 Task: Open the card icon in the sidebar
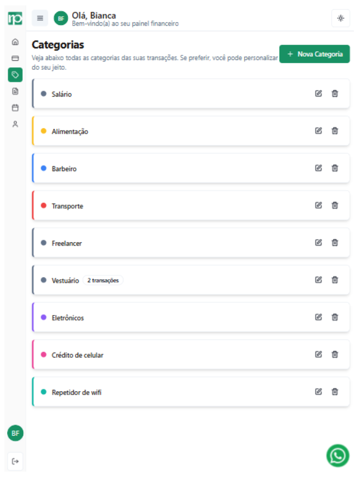point(15,58)
